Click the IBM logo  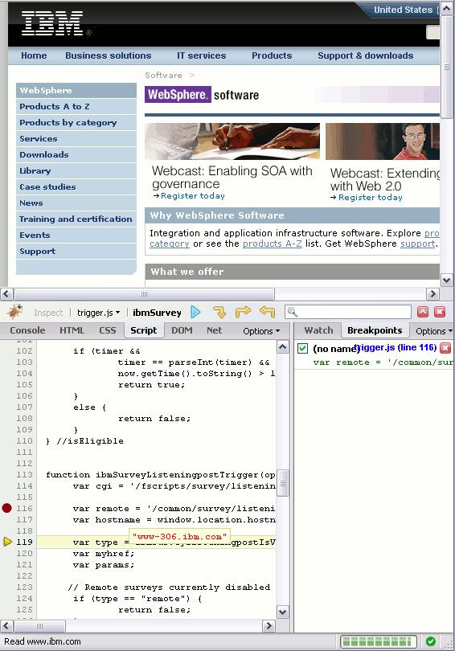tap(52, 23)
